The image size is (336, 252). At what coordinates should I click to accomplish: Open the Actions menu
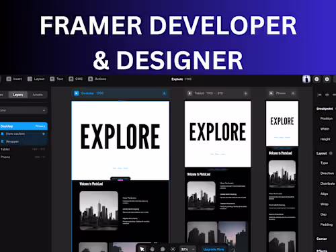point(97,79)
